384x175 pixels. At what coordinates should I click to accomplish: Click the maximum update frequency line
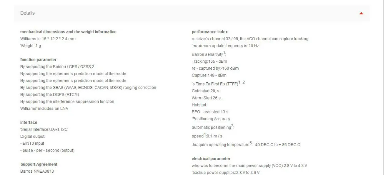coord(225,46)
